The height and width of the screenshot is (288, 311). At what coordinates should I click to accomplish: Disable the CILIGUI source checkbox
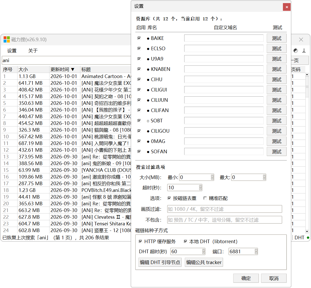(x=139, y=90)
